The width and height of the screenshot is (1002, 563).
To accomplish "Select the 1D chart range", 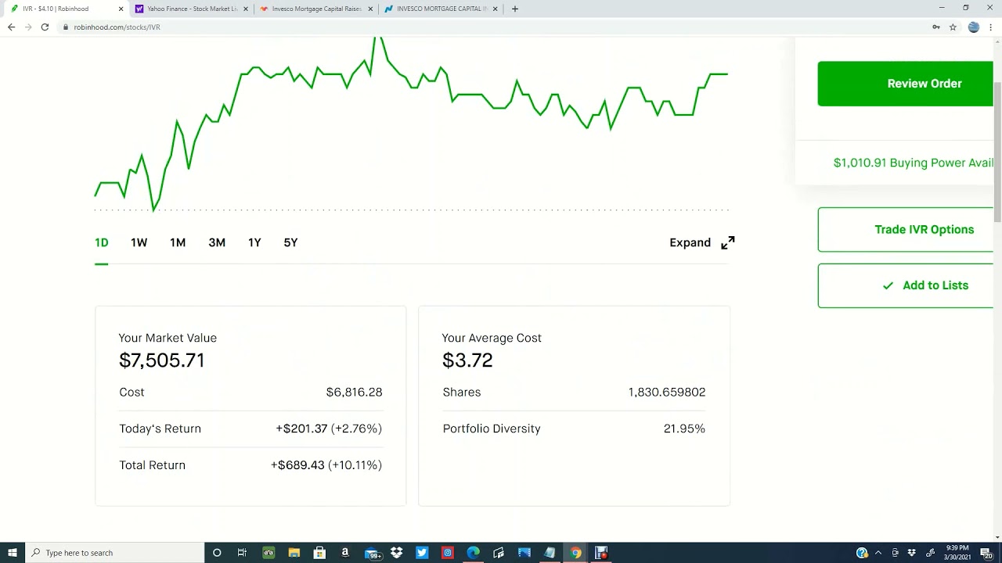I will (102, 242).
